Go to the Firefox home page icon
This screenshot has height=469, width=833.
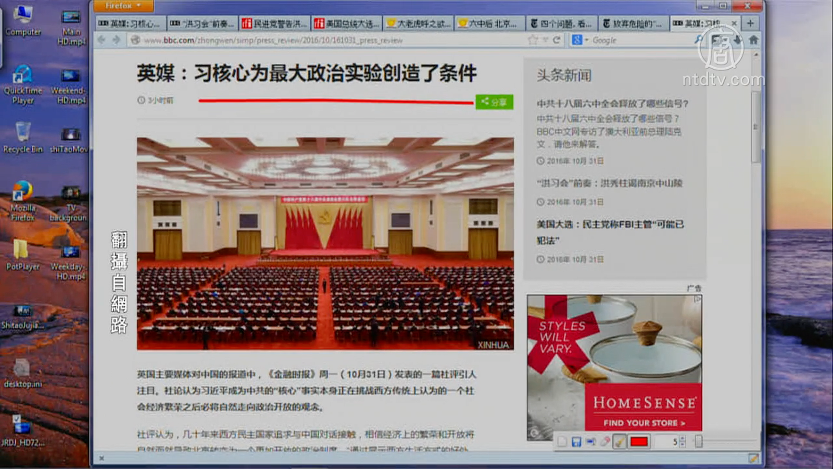[x=753, y=40]
